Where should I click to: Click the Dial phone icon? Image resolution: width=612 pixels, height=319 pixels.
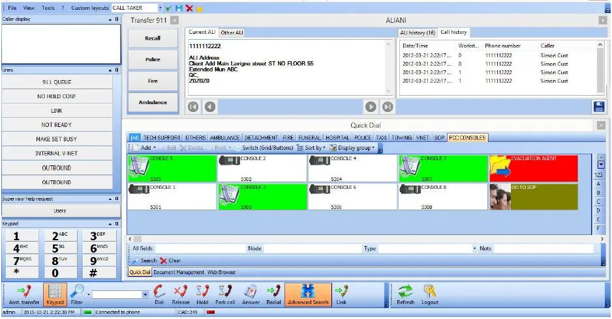click(159, 294)
